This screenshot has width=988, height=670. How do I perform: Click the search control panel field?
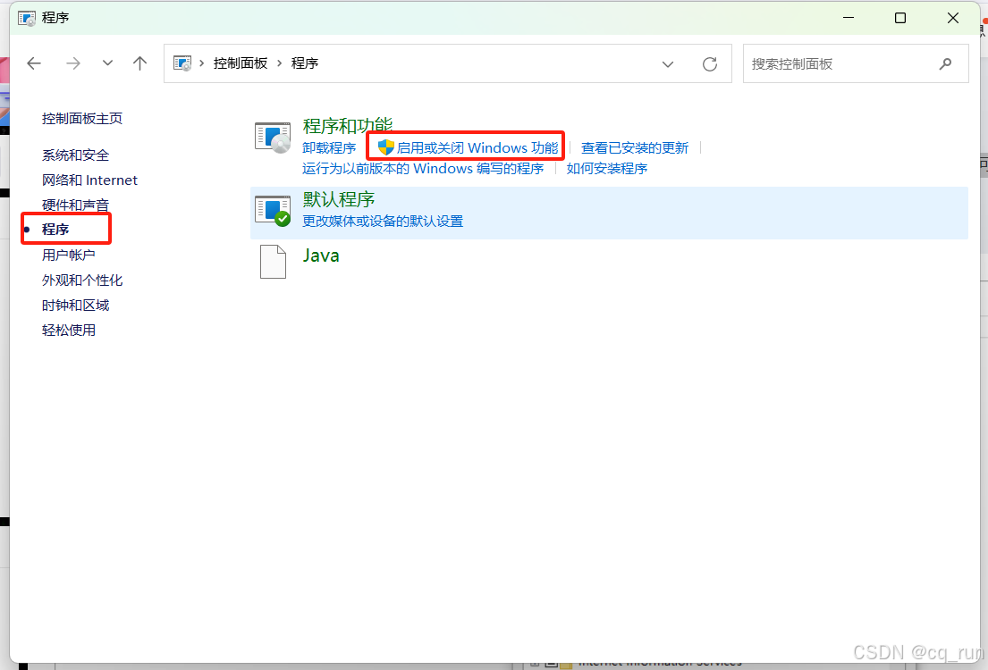click(x=856, y=63)
